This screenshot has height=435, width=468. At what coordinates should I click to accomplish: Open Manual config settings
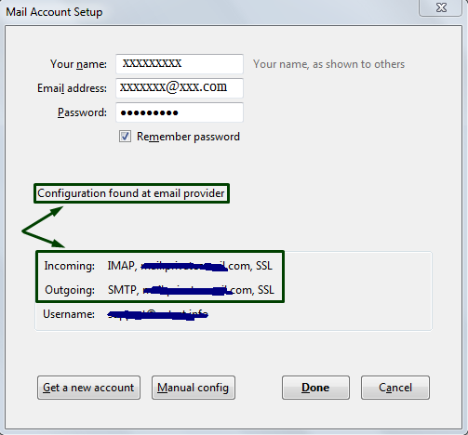tap(194, 388)
